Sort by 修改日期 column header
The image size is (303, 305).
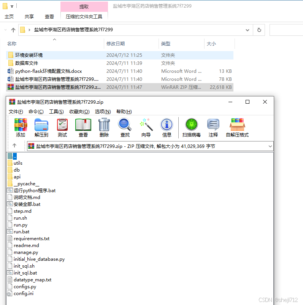131,44
